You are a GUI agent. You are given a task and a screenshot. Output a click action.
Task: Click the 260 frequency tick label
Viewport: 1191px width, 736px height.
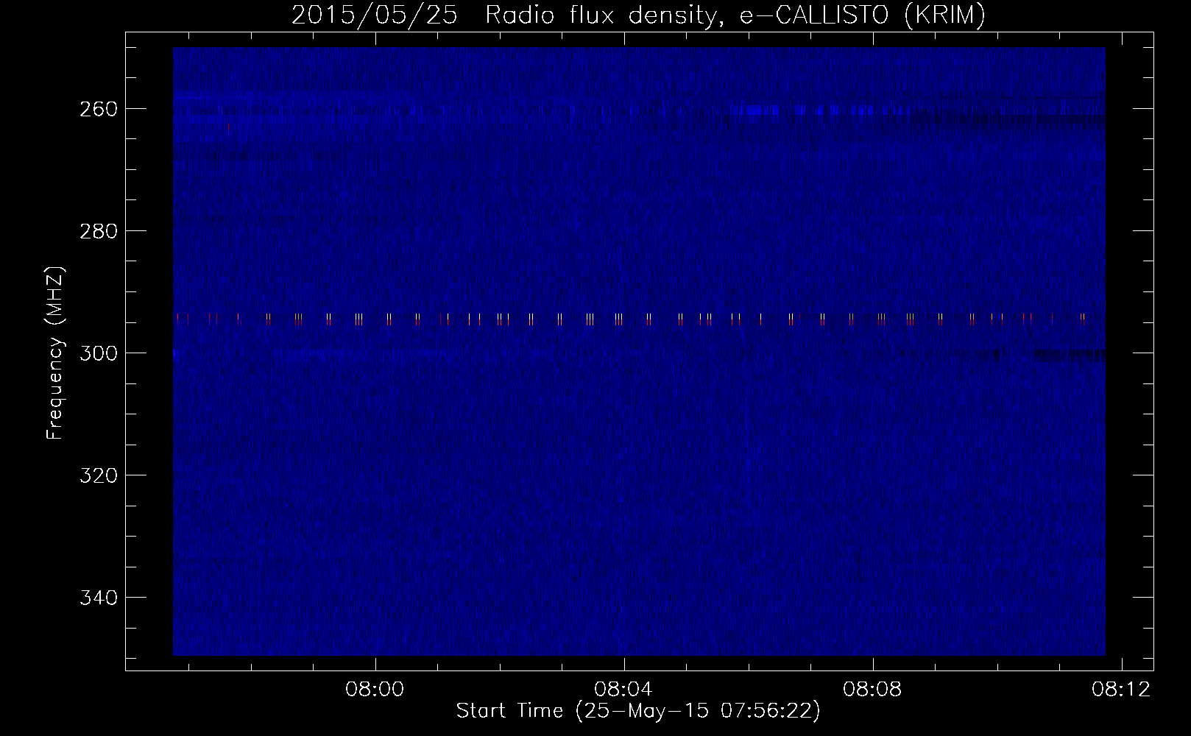pos(99,109)
